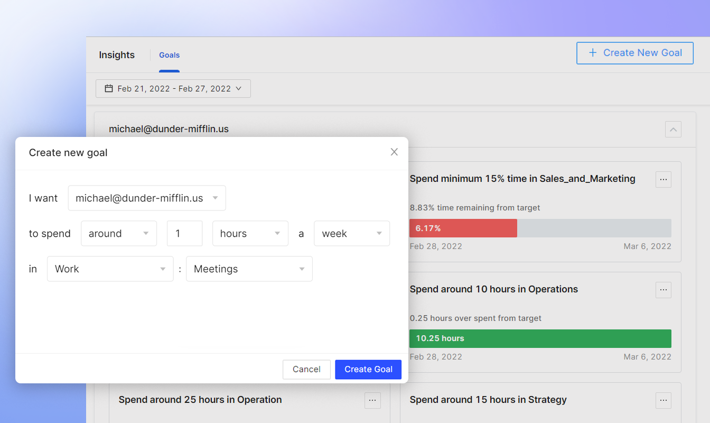Click '0.25 hours over spent from target' text
This screenshot has height=423, width=710.
click(x=475, y=318)
